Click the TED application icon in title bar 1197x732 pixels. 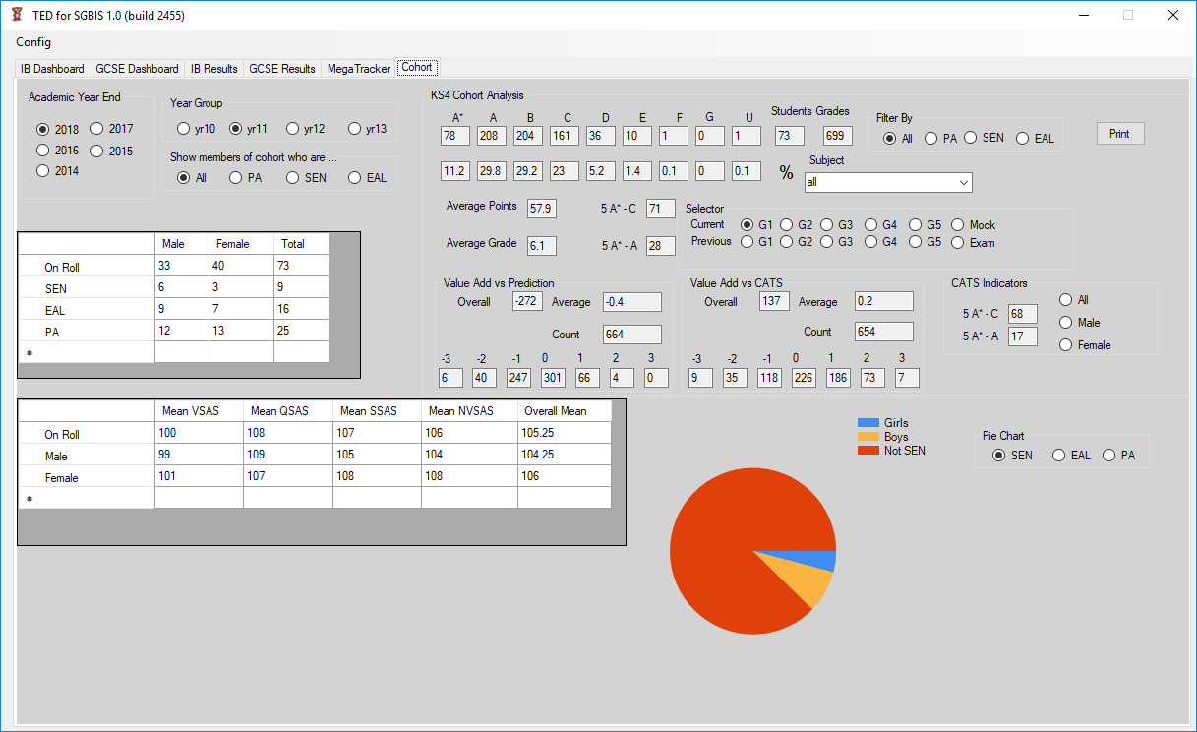click(x=17, y=15)
